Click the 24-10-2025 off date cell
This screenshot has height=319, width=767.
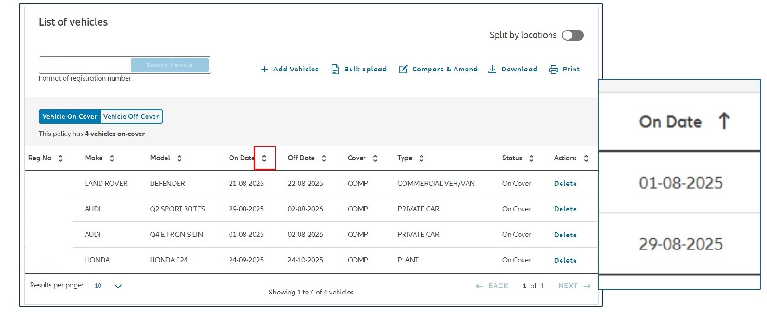[305, 260]
